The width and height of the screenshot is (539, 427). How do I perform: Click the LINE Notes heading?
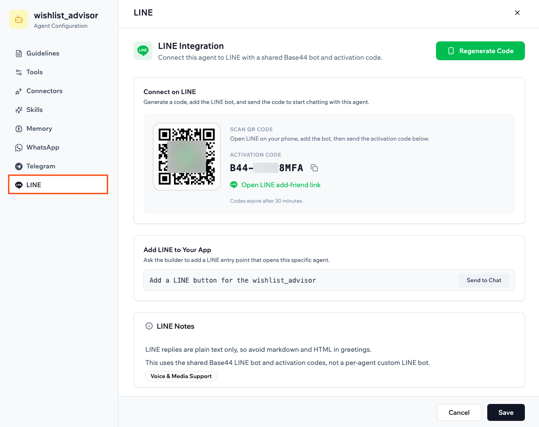(175, 326)
